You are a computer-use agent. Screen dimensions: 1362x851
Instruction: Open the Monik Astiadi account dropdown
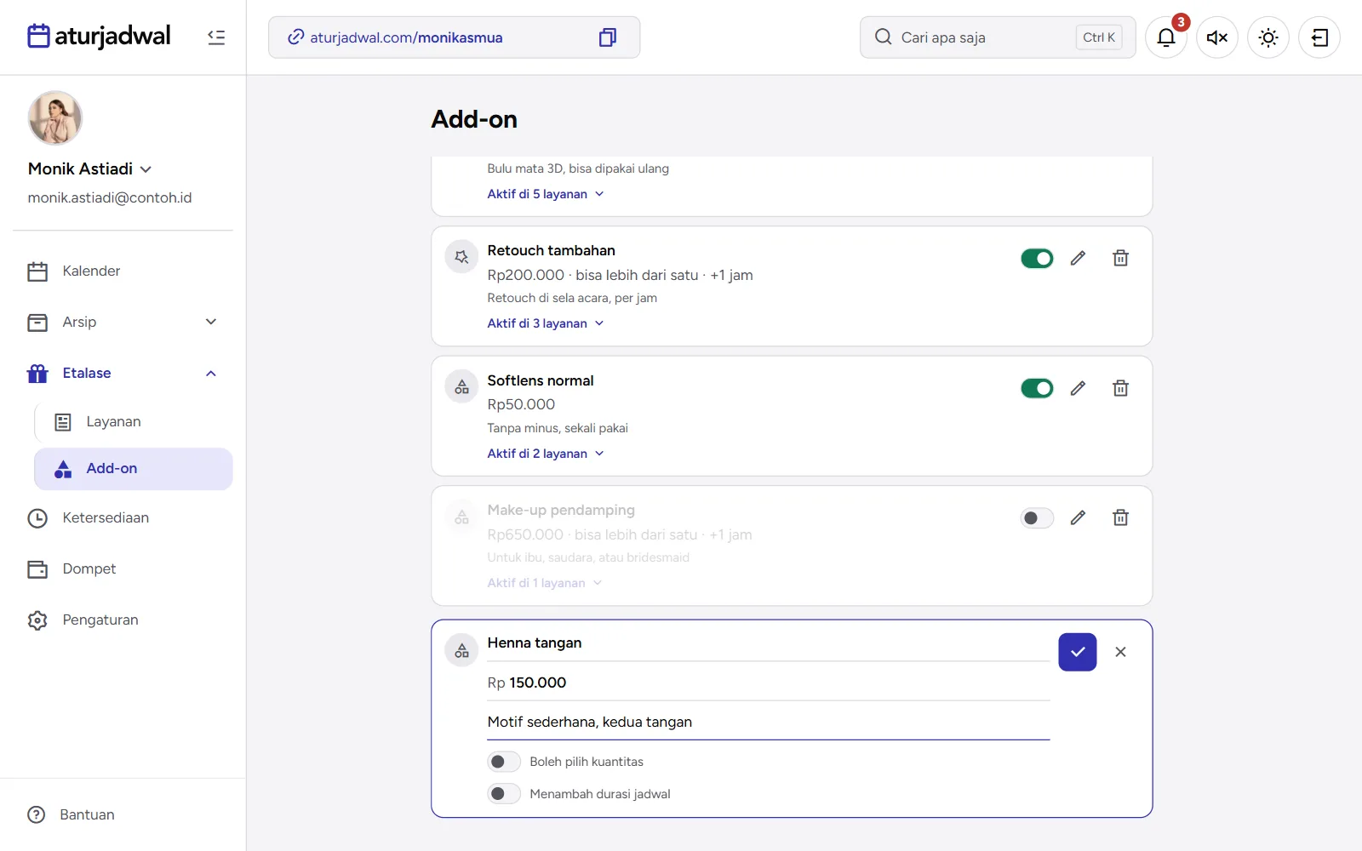[89, 168]
